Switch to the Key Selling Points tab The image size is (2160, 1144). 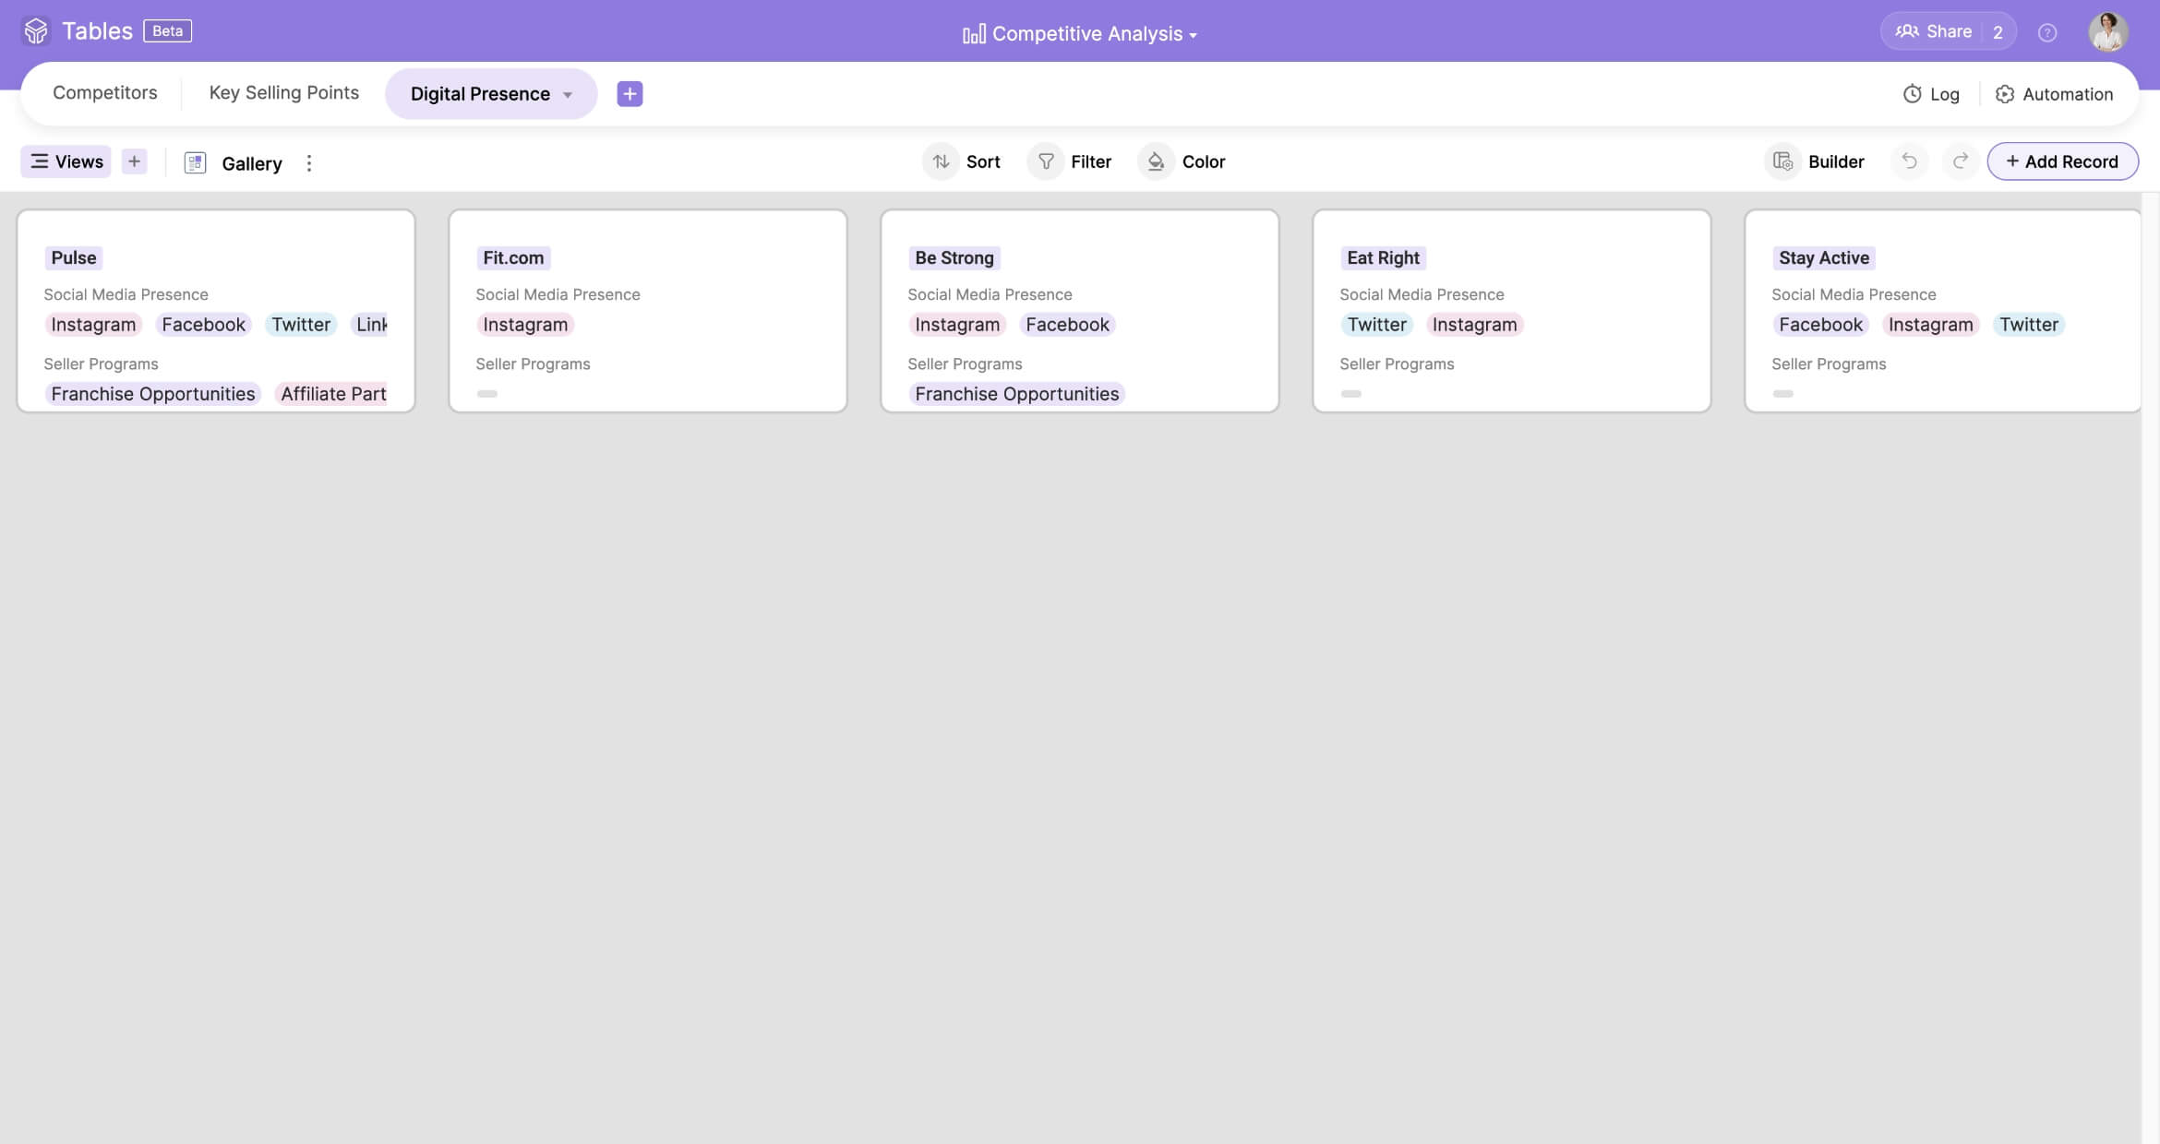[283, 92]
